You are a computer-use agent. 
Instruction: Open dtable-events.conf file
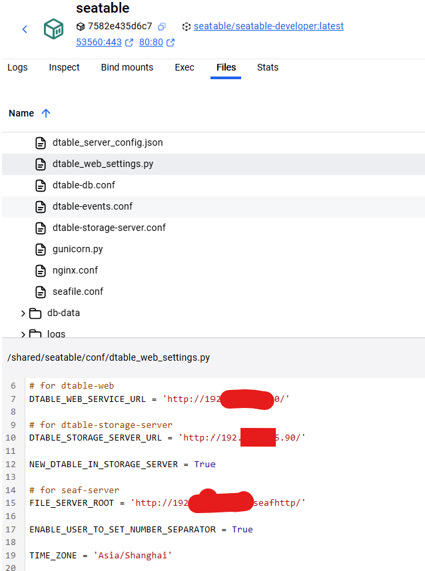point(93,206)
